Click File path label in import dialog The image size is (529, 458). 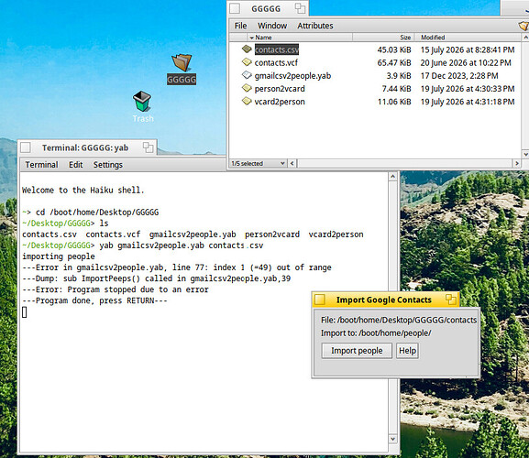[x=399, y=320]
